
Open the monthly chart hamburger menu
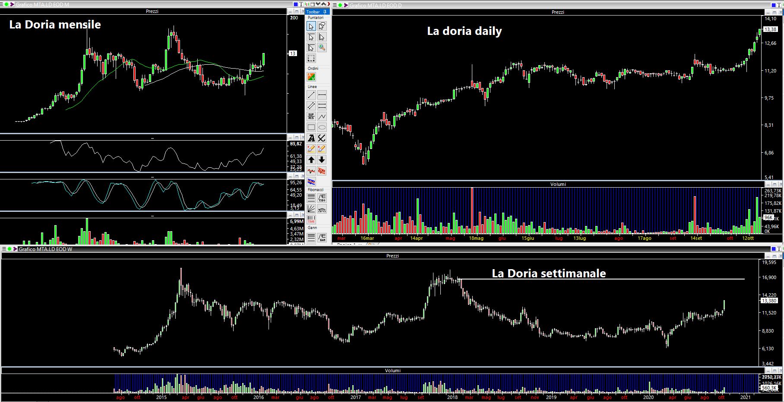[2, 5]
